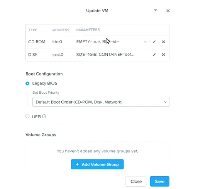Delete the CD-ROM ide.0 entry
The image size is (200, 189).
pyautogui.click(x=163, y=41)
